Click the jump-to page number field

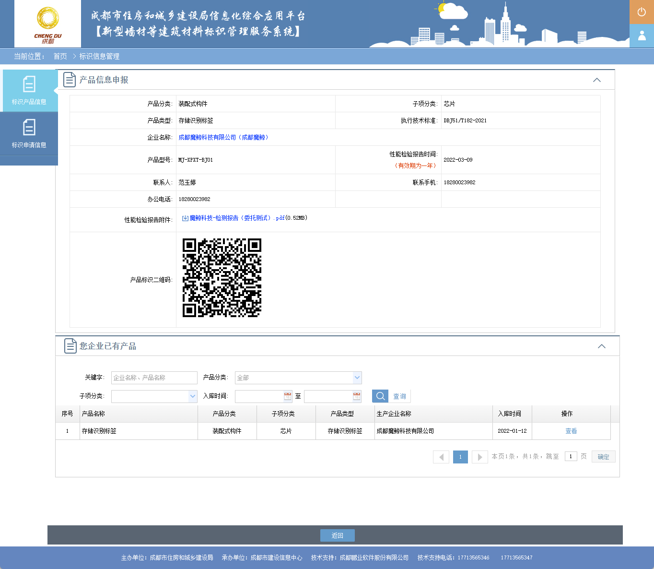tap(571, 456)
